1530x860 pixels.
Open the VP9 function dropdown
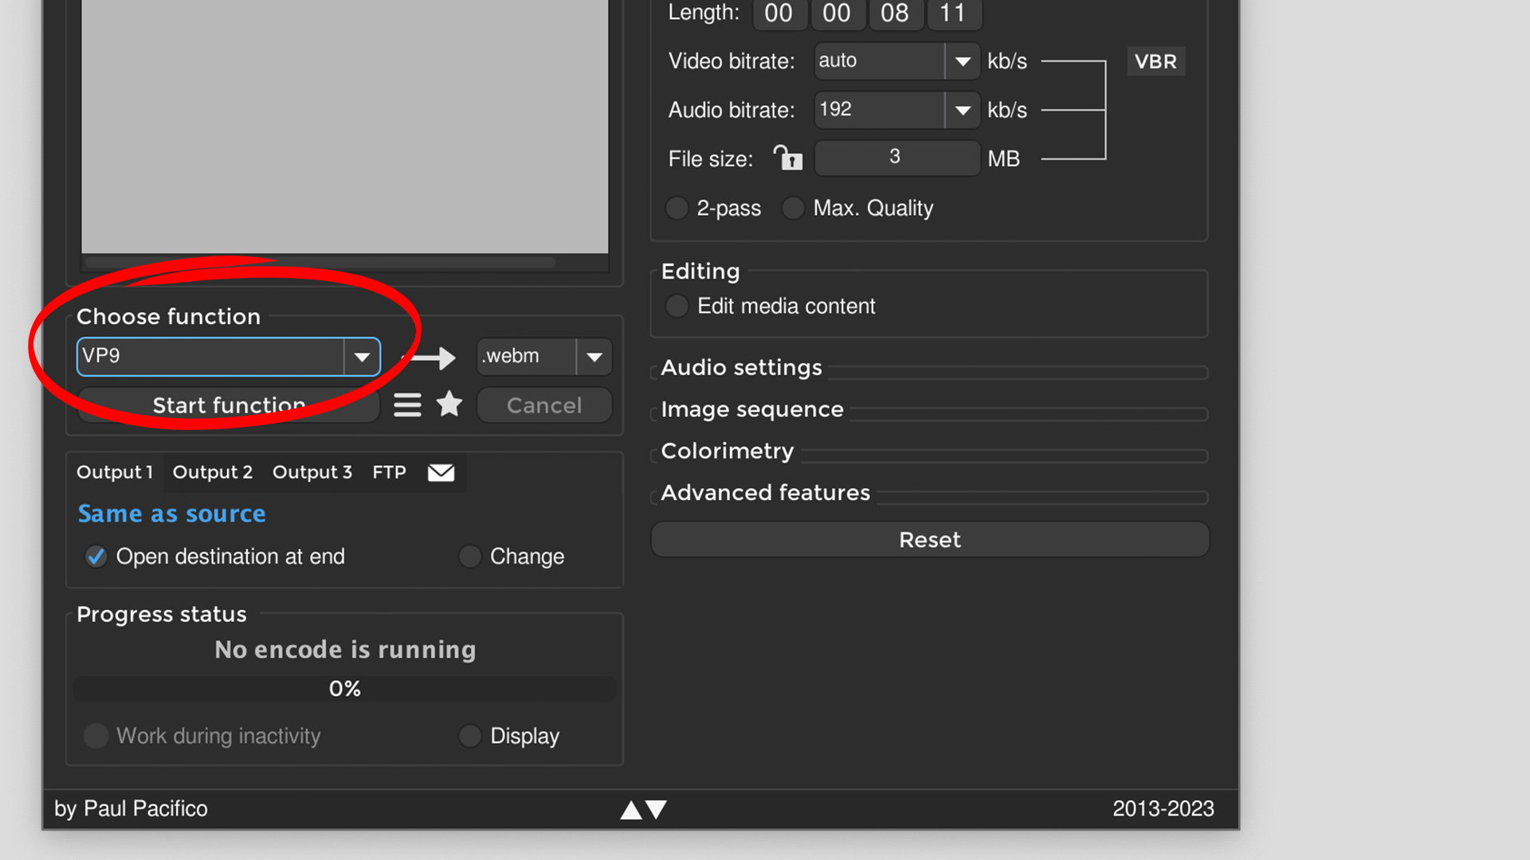(x=363, y=357)
